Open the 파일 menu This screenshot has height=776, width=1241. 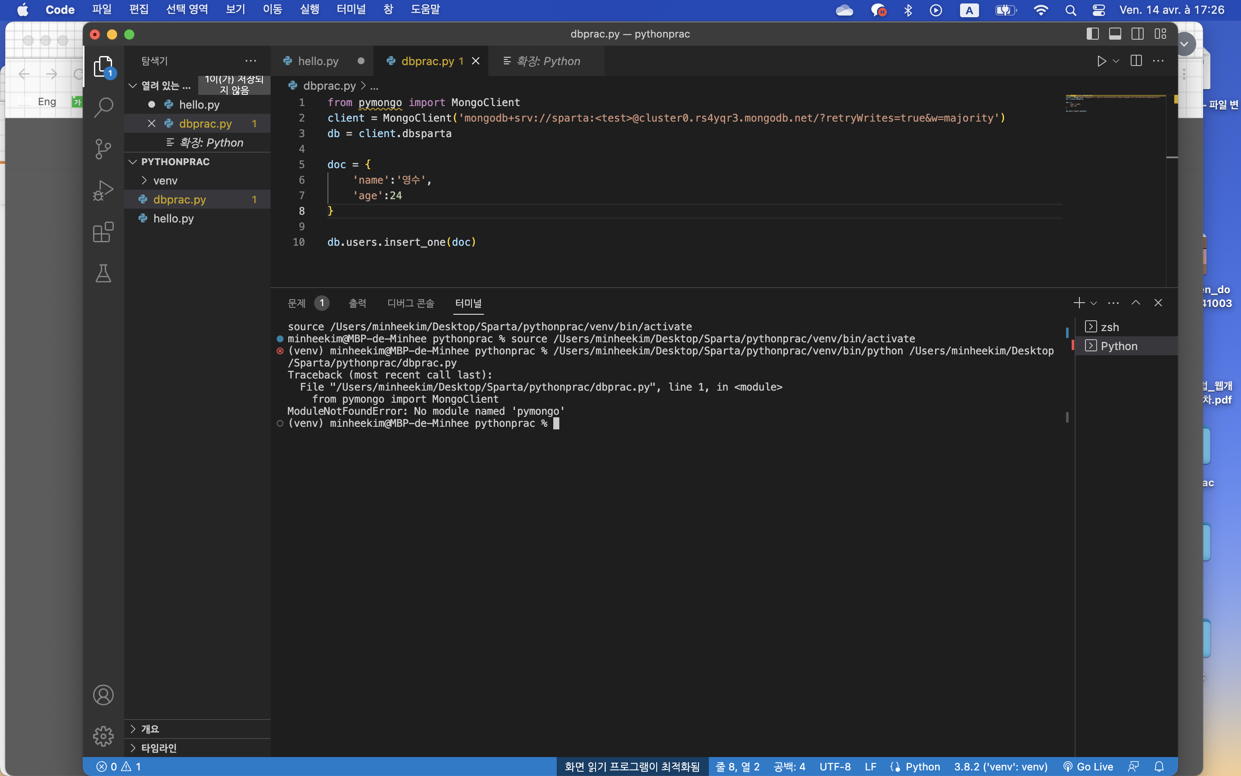point(102,10)
